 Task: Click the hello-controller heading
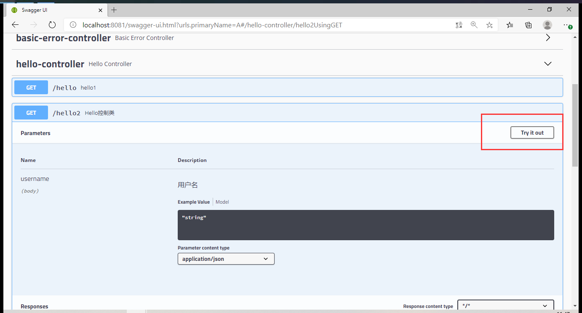[x=50, y=64]
